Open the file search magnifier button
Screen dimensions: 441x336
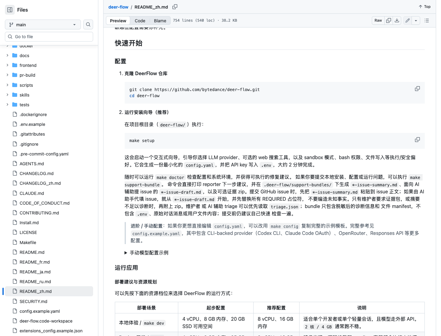(x=88, y=24)
